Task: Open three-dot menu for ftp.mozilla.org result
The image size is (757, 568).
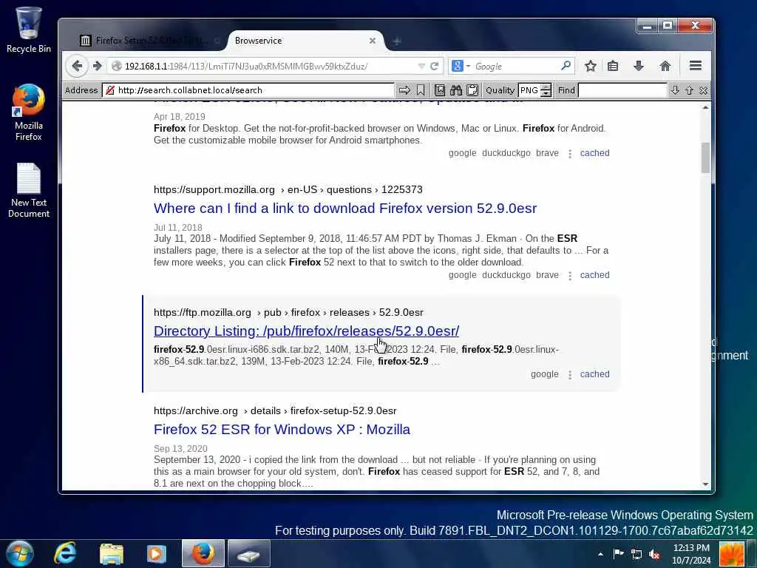Action: (x=570, y=375)
